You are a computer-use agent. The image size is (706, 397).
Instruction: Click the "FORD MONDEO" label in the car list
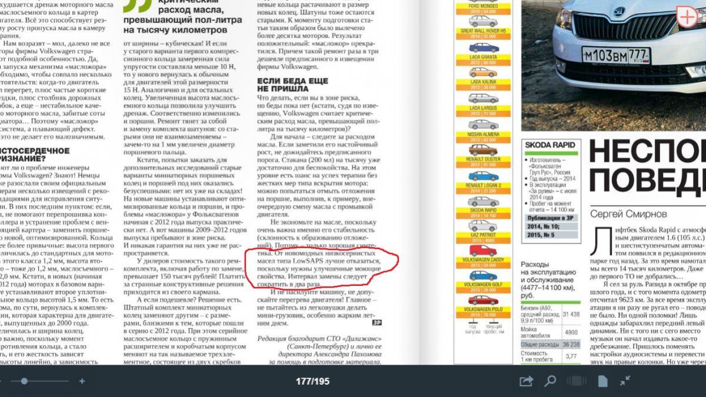pyautogui.click(x=483, y=6)
